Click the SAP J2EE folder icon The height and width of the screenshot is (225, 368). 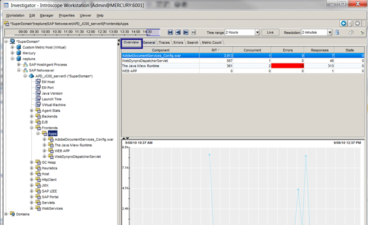coord(38,191)
